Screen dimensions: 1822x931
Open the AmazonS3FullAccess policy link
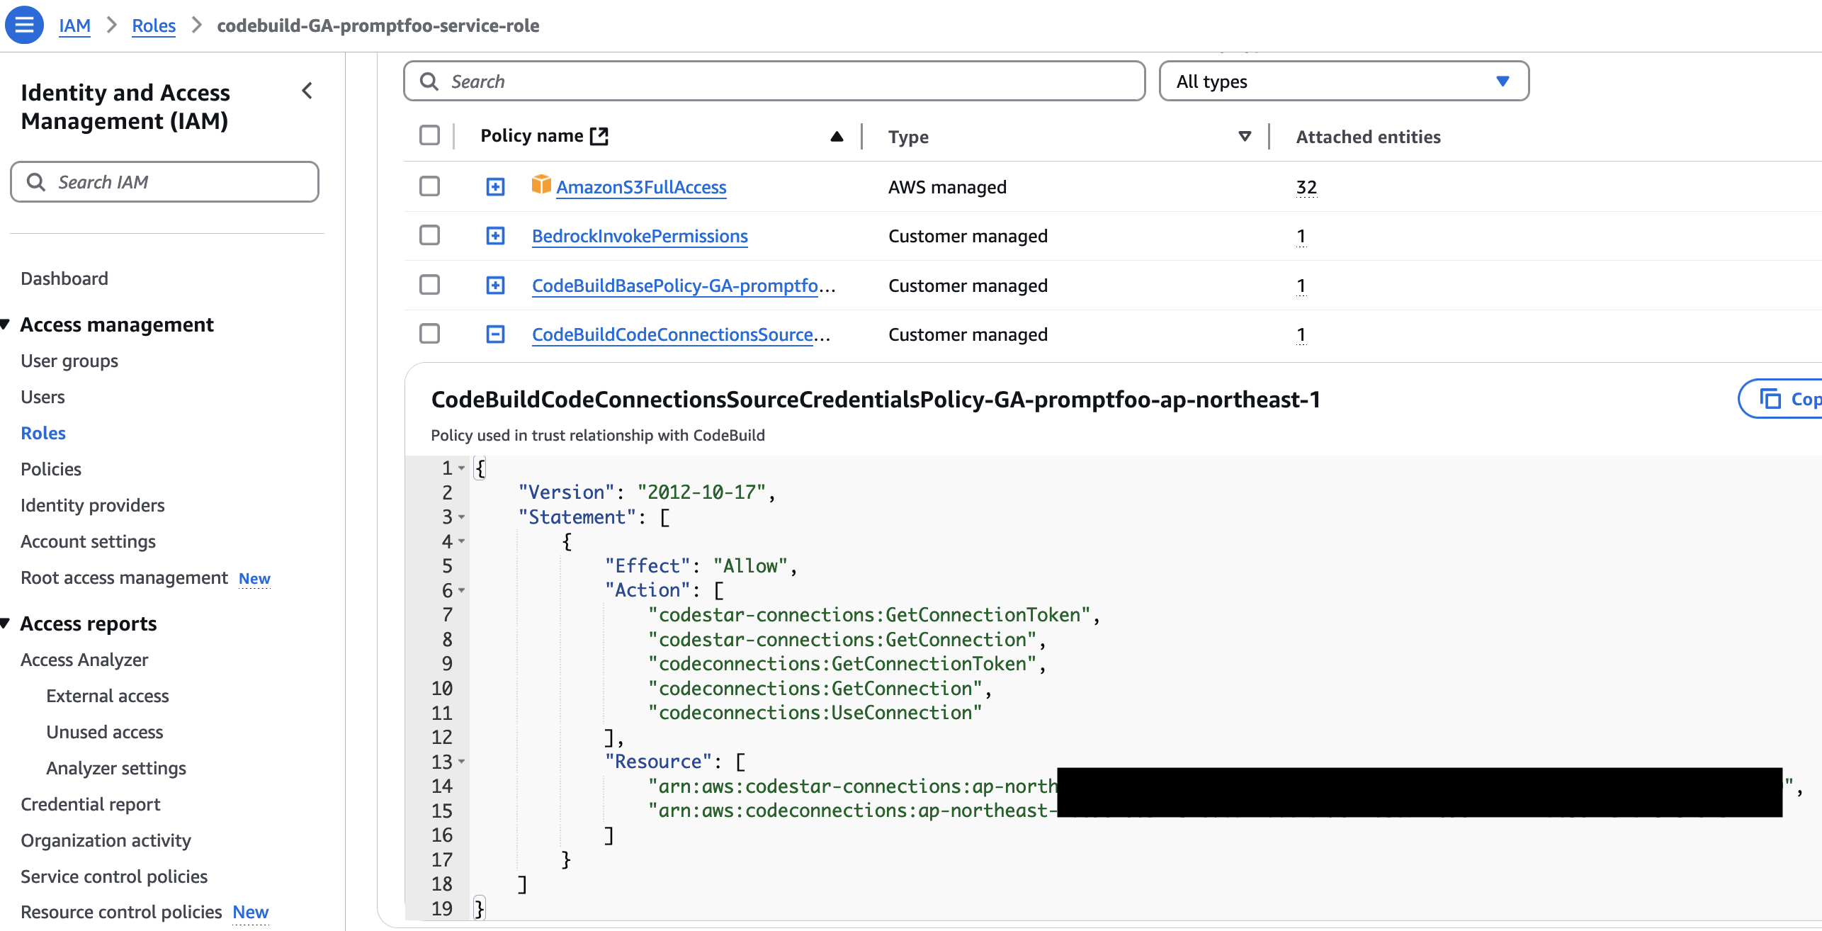coord(641,187)
